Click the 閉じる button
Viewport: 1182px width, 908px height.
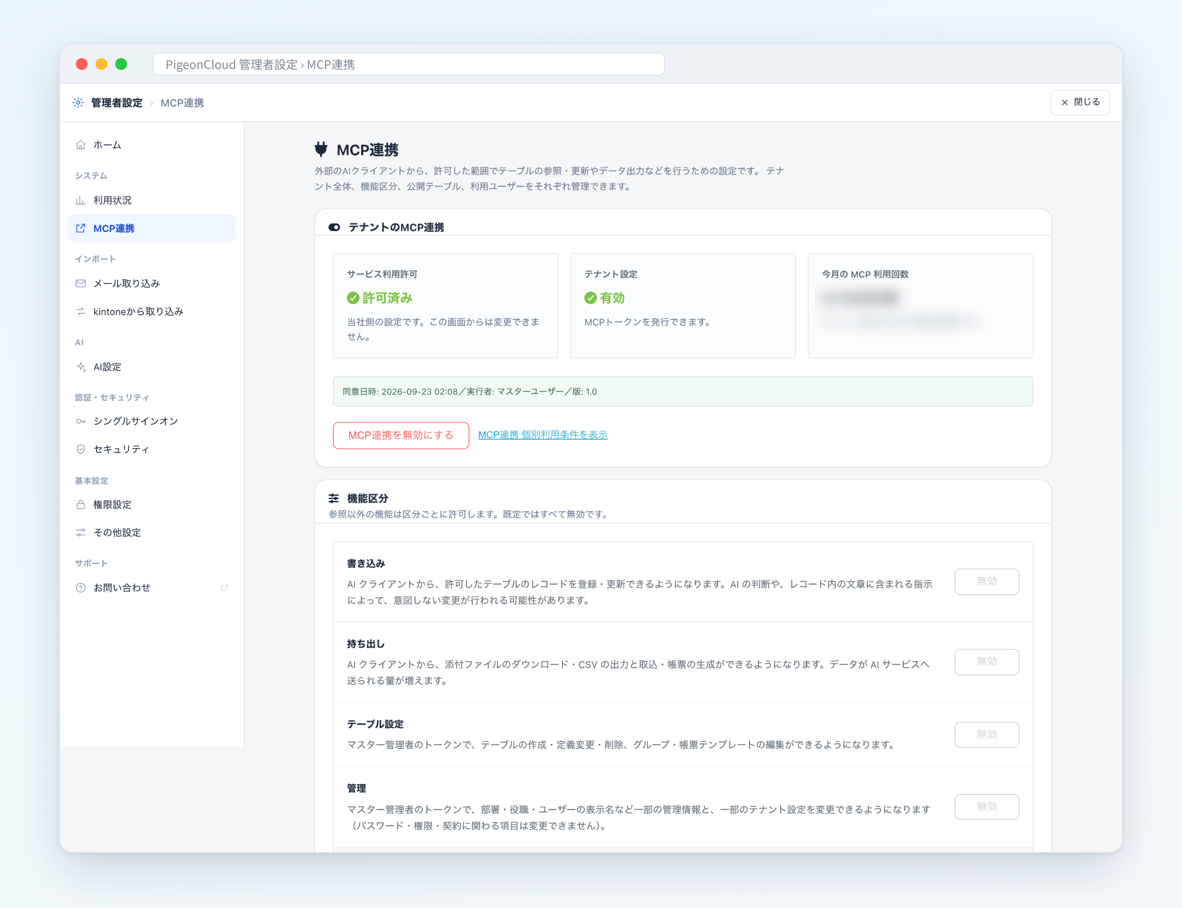(x=1079, y=102)
